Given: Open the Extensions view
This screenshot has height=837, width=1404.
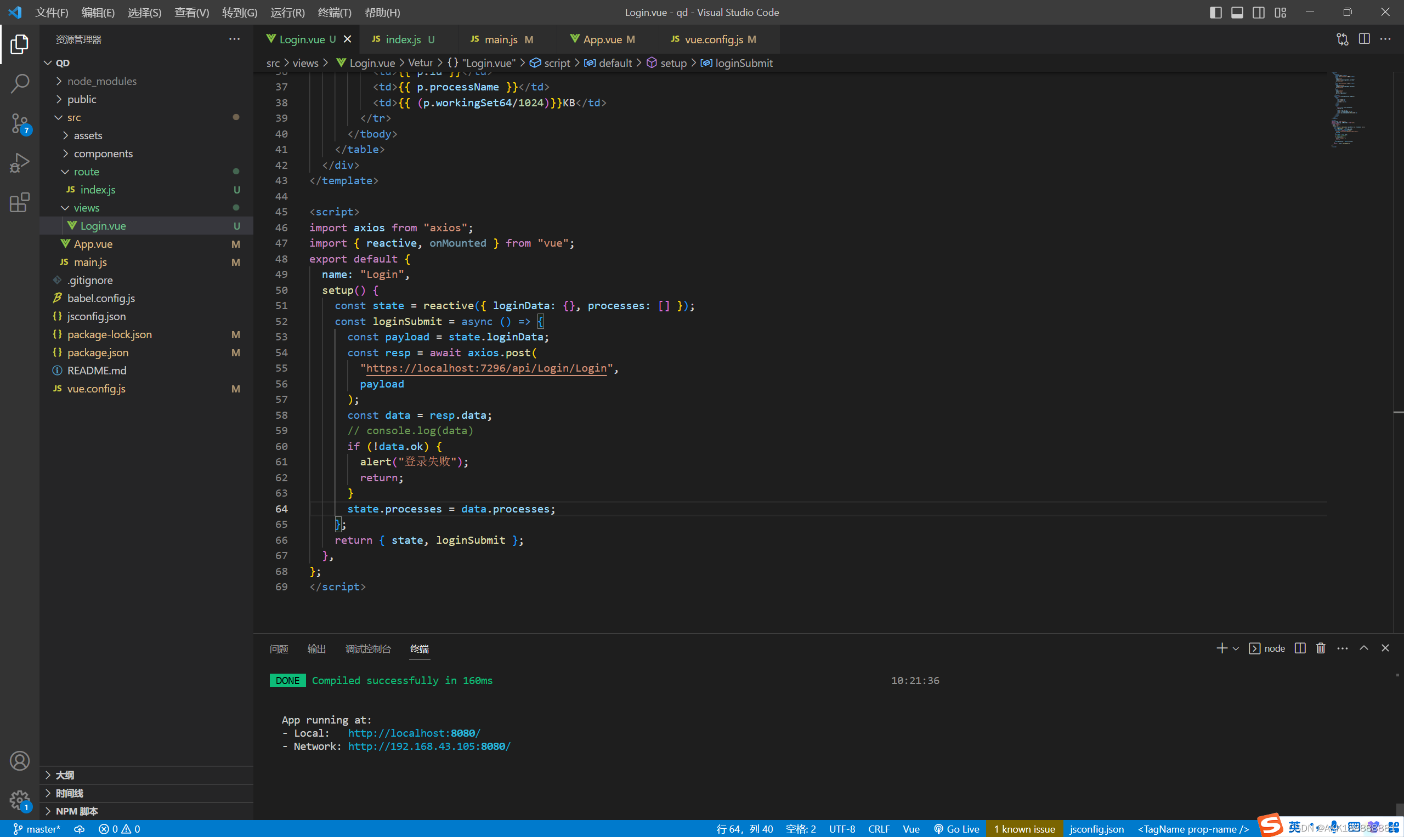Looking at the screenshot, I should click(19, 202).
